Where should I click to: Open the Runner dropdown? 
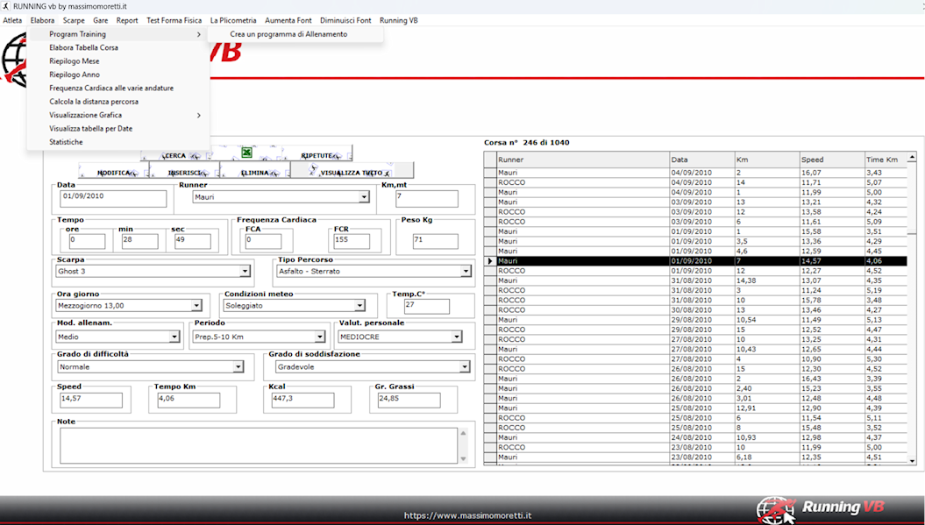(x=364, y=197)
